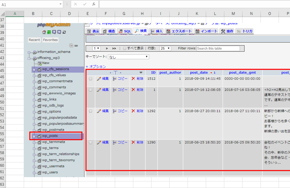Open the 行数 rows-per-page dropdown
Image resolution: width=290 pixels, height=188 pixels.
coord(165,48)
